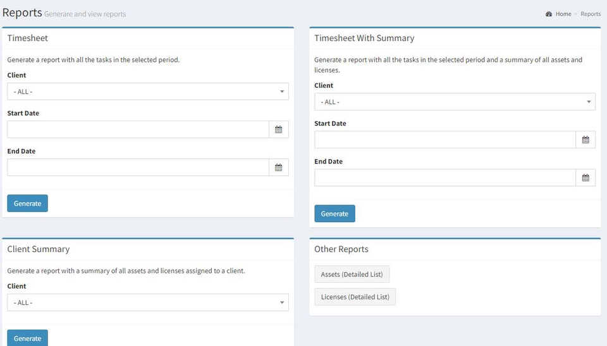
Task: Open calendar for Timesheet With Summary End Date
Action: click(x=586, y=177)
